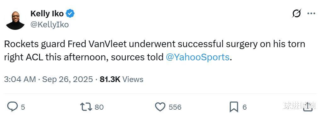Click the tweet text about Fred VanVleet
Viewport: 320px width, 115px height.
[155, 51]
